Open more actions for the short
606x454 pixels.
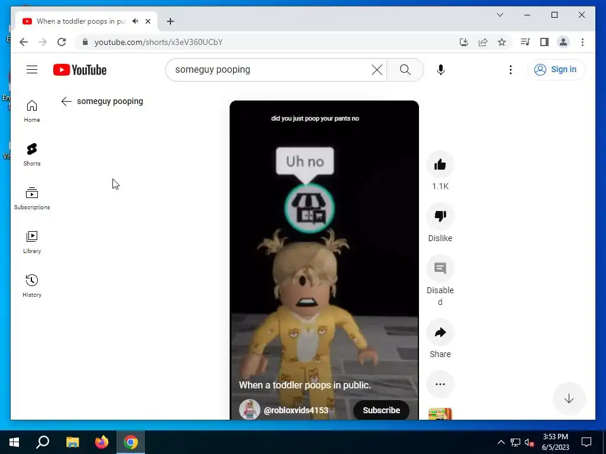point(440,384)
